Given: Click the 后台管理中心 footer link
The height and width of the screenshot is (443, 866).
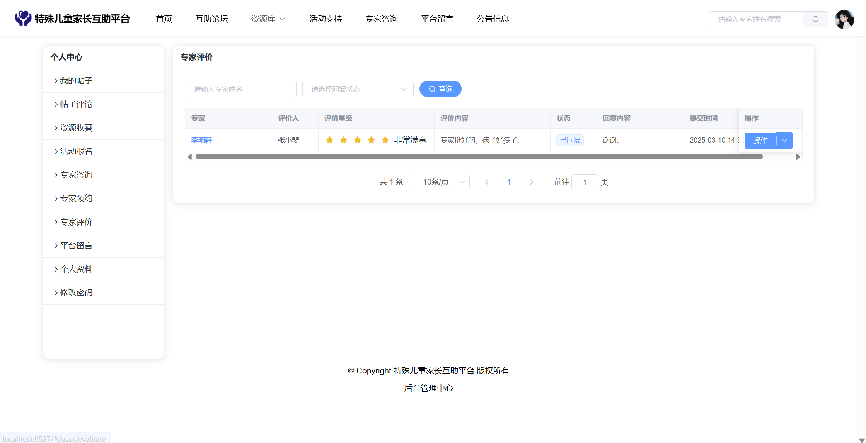Looking at the screenshot, I should [428, 388].
